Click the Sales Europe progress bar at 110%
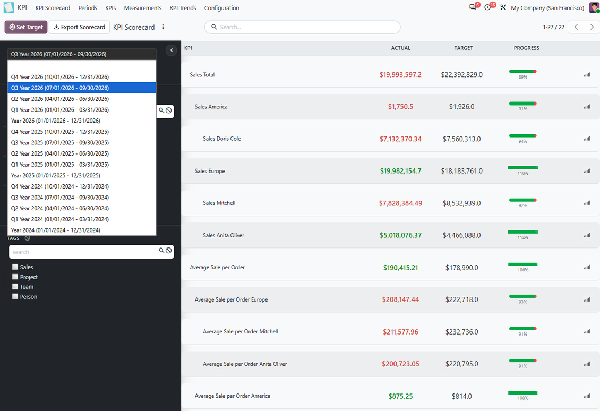600x411 pixels. point(522,168)
